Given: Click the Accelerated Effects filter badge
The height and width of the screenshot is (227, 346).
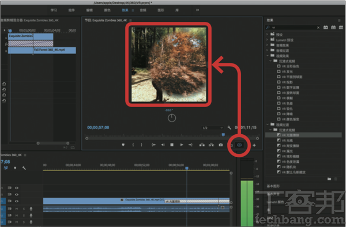Looking at the screenshot, I should tap(326, 27).
